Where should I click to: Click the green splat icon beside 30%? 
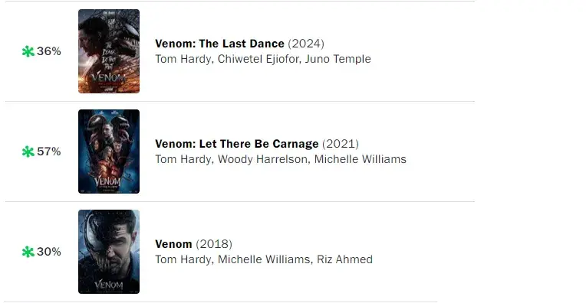click(x=28, y=252)
